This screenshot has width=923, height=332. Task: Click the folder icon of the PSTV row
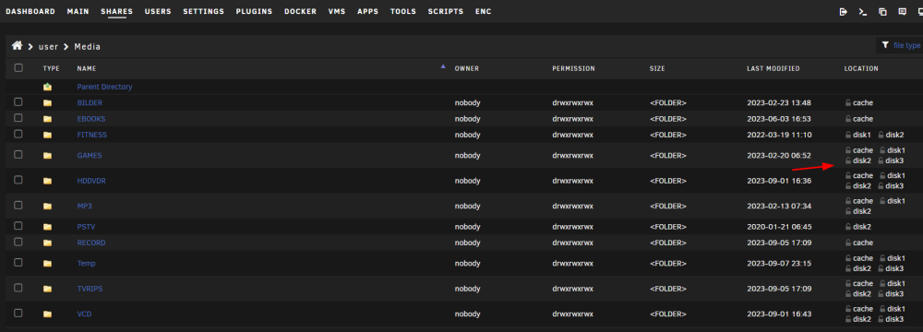[48, 227]
